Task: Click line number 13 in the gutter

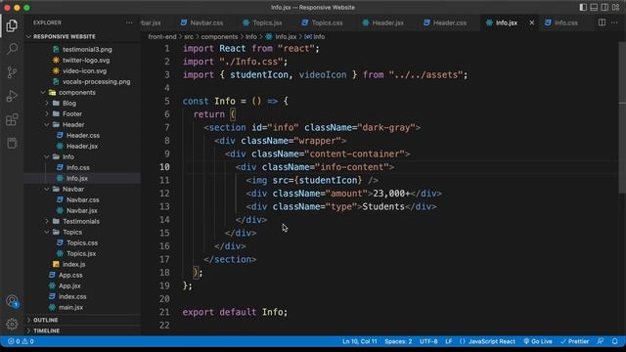Action: [x=164, y=206]
